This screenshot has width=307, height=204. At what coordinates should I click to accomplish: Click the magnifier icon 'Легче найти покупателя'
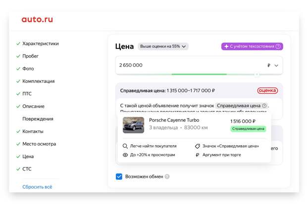125,146
